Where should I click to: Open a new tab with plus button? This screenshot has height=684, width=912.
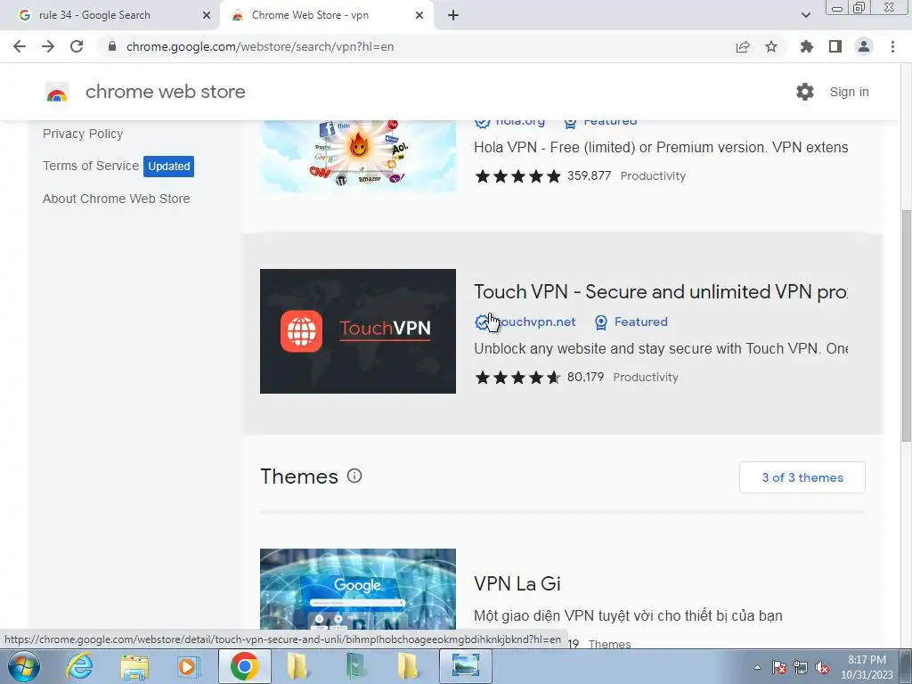coord(453,15)
